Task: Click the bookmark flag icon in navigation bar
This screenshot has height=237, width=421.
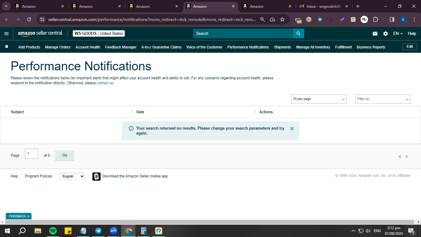Action: tap(6, 47)
